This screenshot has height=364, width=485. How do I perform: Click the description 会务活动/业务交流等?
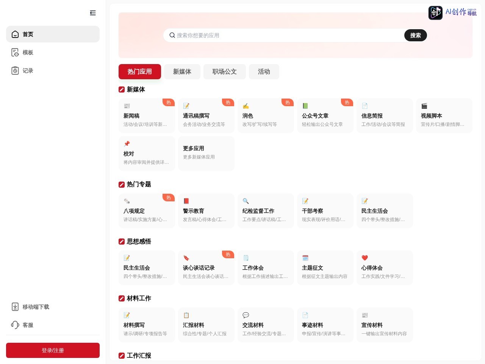click(204, 124)
